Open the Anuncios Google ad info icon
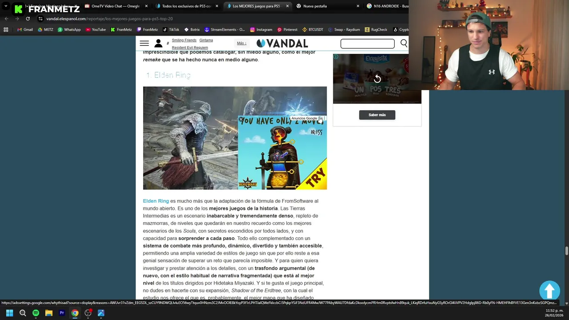 (320, 118)
